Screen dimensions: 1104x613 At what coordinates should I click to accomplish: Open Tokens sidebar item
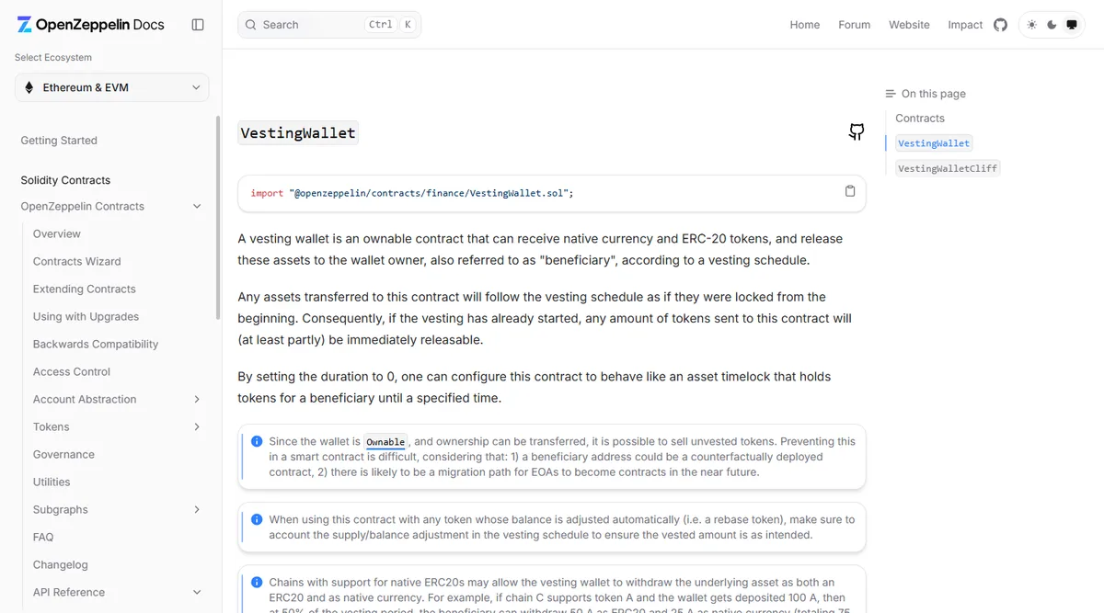(52, 427)
